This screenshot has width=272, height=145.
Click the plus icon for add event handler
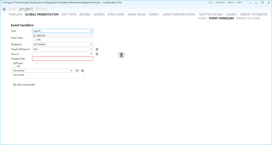click(x=14, y=85)
